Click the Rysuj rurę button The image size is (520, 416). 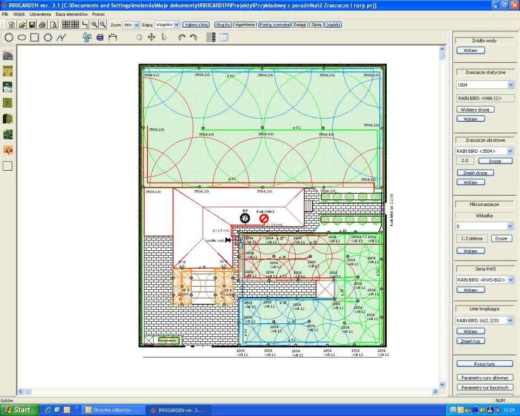pyautogui.click(x=484, y=363)
